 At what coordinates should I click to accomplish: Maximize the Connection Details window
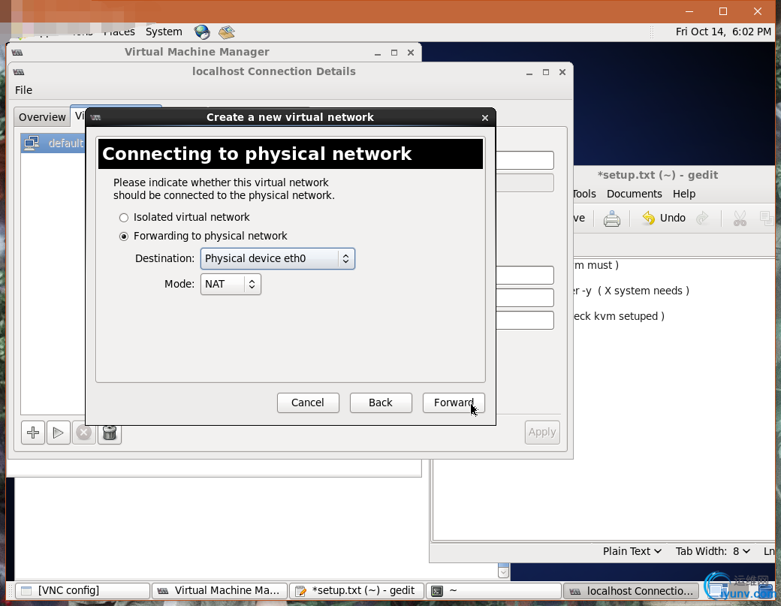tap(546, 72)
